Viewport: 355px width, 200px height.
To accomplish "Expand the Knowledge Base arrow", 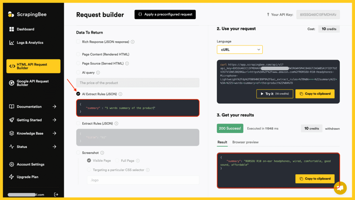I will click(54, 133).
